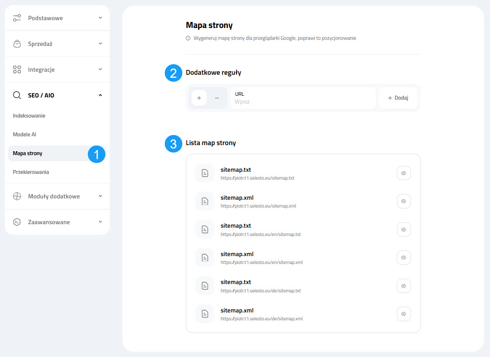The height and width of the screenshot is (357, 490).
Task: Expand the Podstawowe section
Action: click(100, 18)
